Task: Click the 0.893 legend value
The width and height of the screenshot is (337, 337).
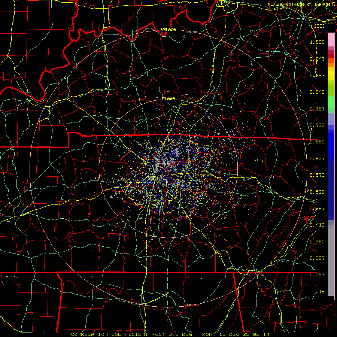Action: click(x=317, y=75)
